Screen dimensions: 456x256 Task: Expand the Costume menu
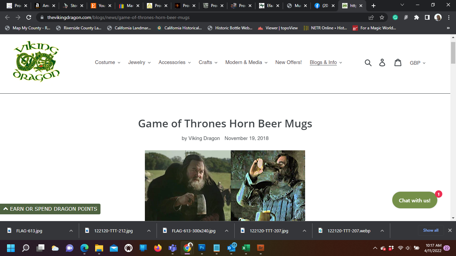(107, 62)
